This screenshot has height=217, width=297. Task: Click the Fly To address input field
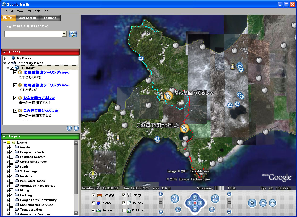pyautogui.click(x=33, y=34)
